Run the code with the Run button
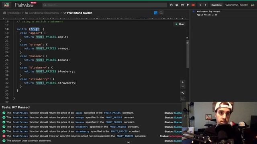 pyautogui.click(x=179, y=24)
